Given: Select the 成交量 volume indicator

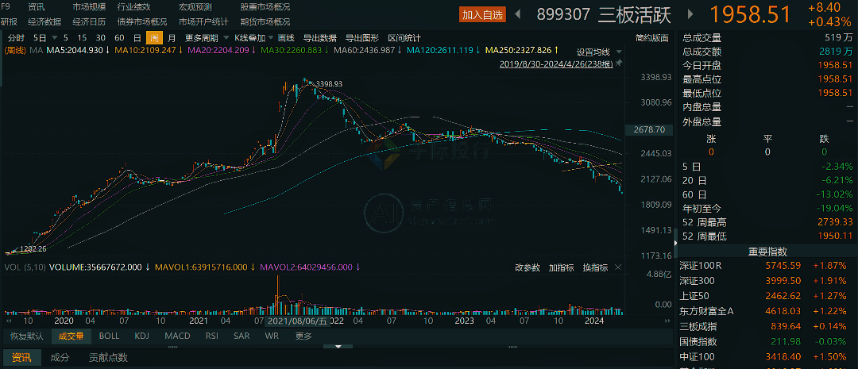Looking at the screenshot, I should [x=71, y=336].
